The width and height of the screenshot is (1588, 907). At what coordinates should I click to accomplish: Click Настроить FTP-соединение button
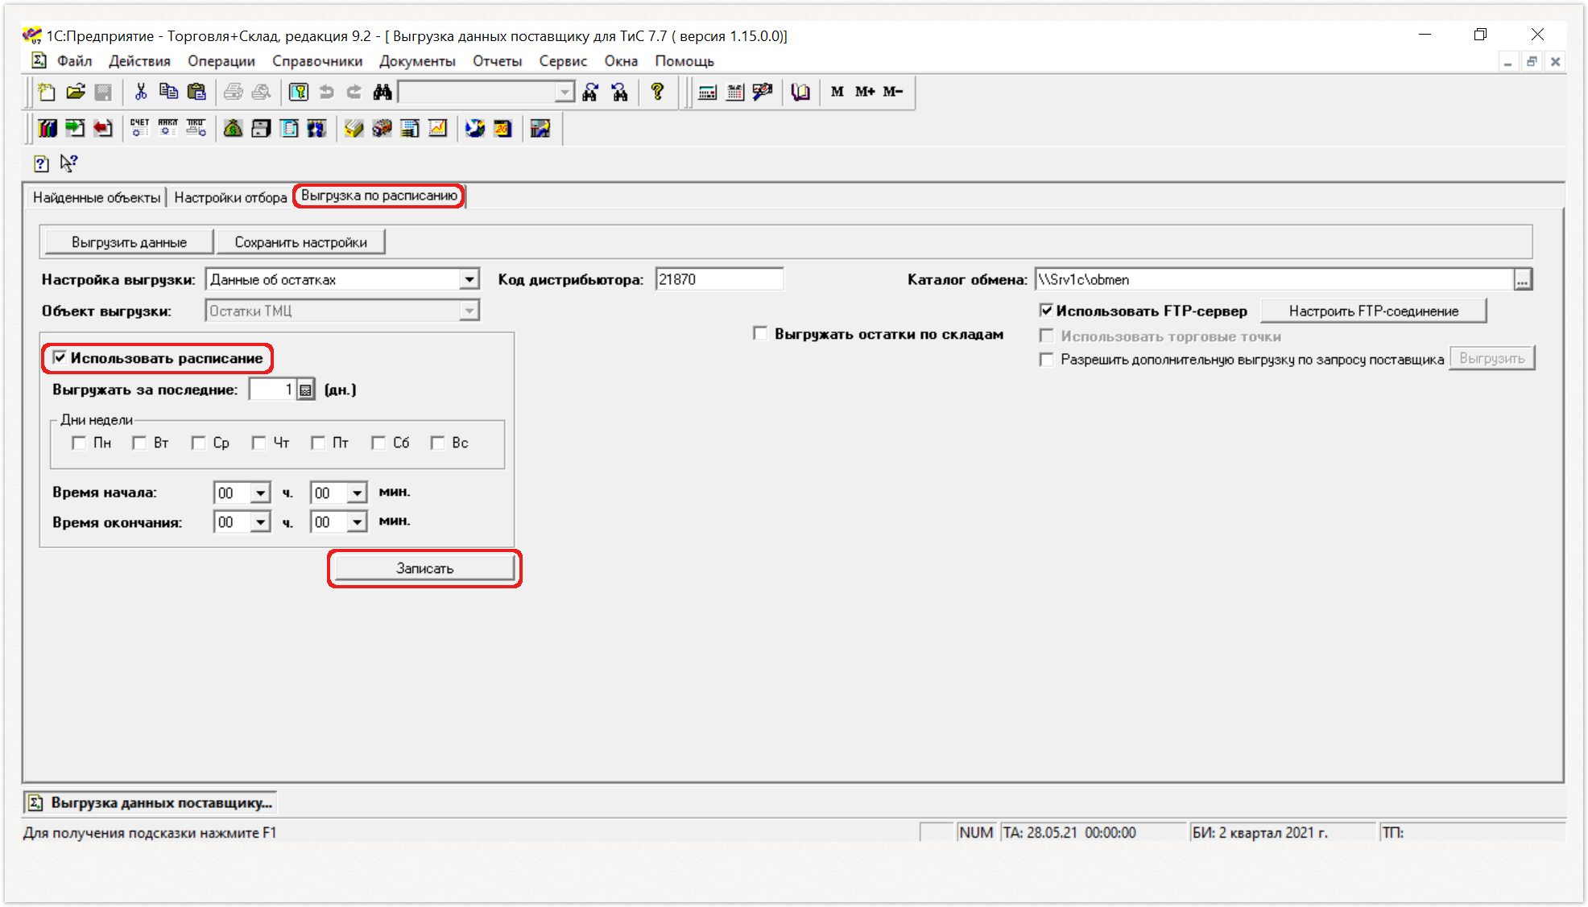pyautogui.click(x=1373, y=311)
